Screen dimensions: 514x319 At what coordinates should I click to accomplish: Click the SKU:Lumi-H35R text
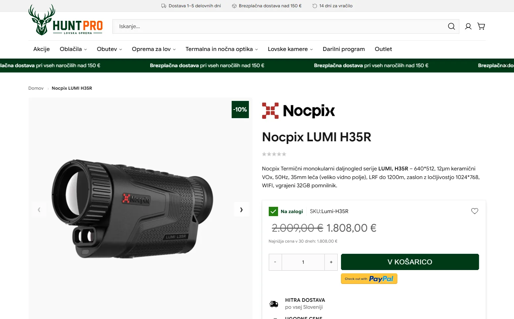pos(329,211)
